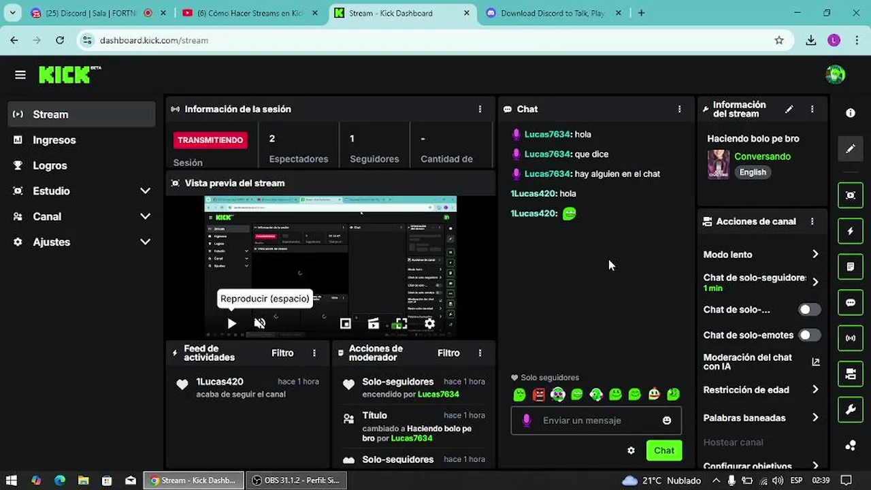Image resolution: width=871 pixels, height=490 pixels.
Task: Select Stream in left sidebar
Action: point(82,114)
